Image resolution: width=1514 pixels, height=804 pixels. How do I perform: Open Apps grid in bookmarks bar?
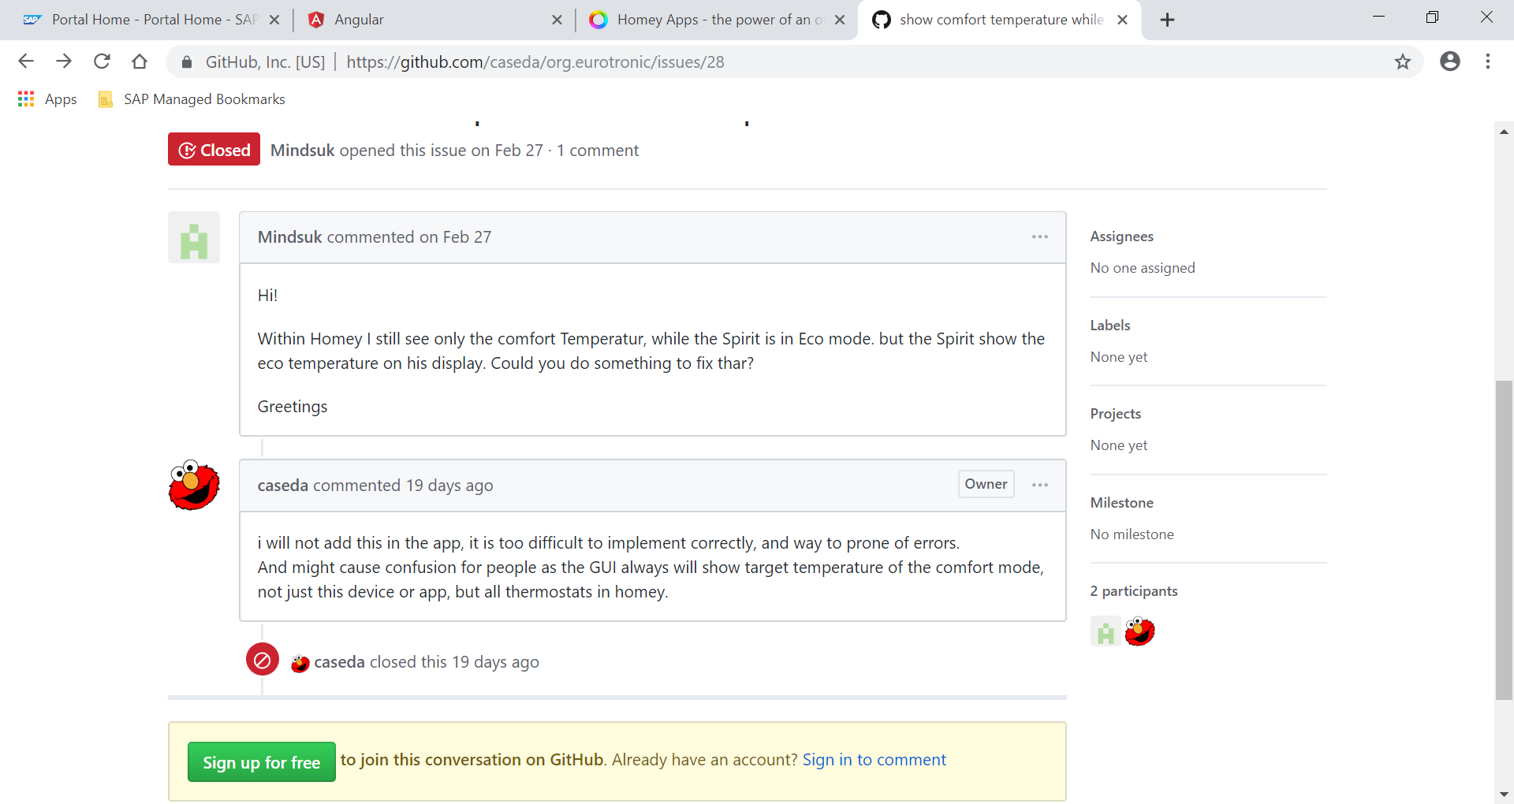[x=47, y=99]
